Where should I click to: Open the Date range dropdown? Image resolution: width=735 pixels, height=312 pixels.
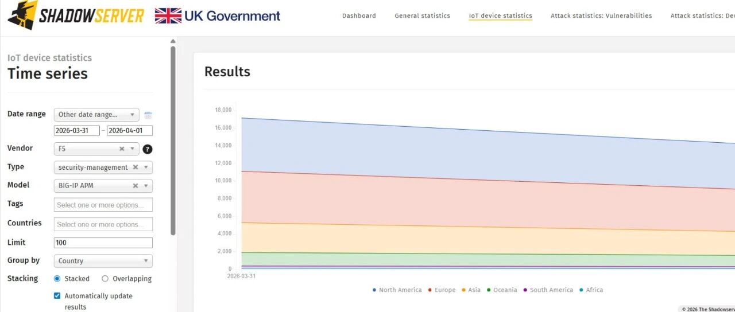coord(96,115)
